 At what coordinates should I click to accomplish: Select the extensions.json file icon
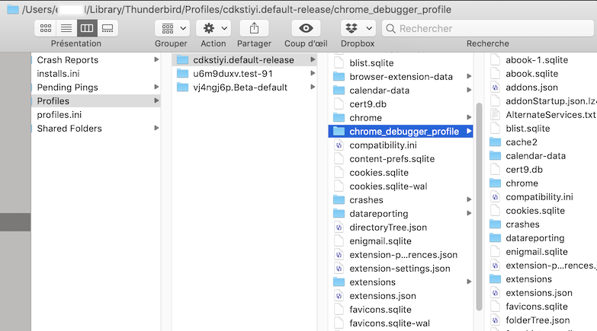coord(339,296)
